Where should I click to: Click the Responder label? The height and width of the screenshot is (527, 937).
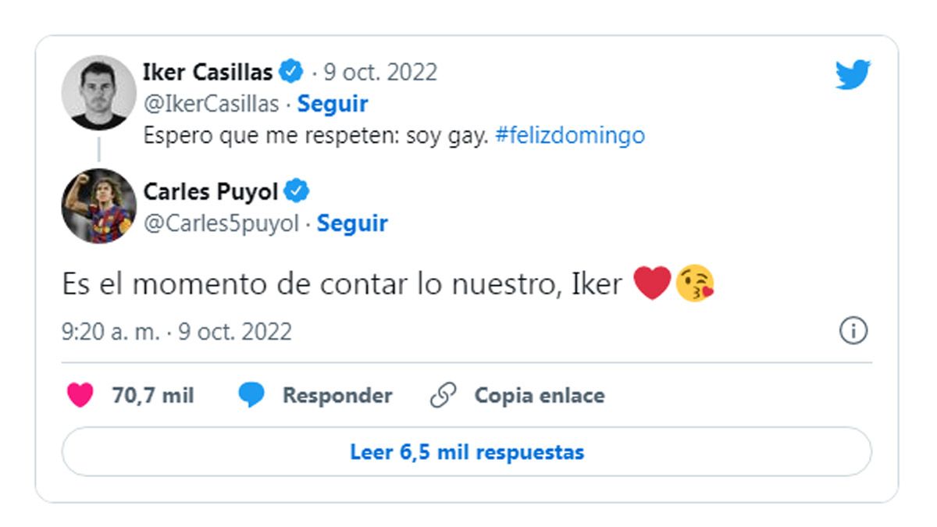[337, 396]
